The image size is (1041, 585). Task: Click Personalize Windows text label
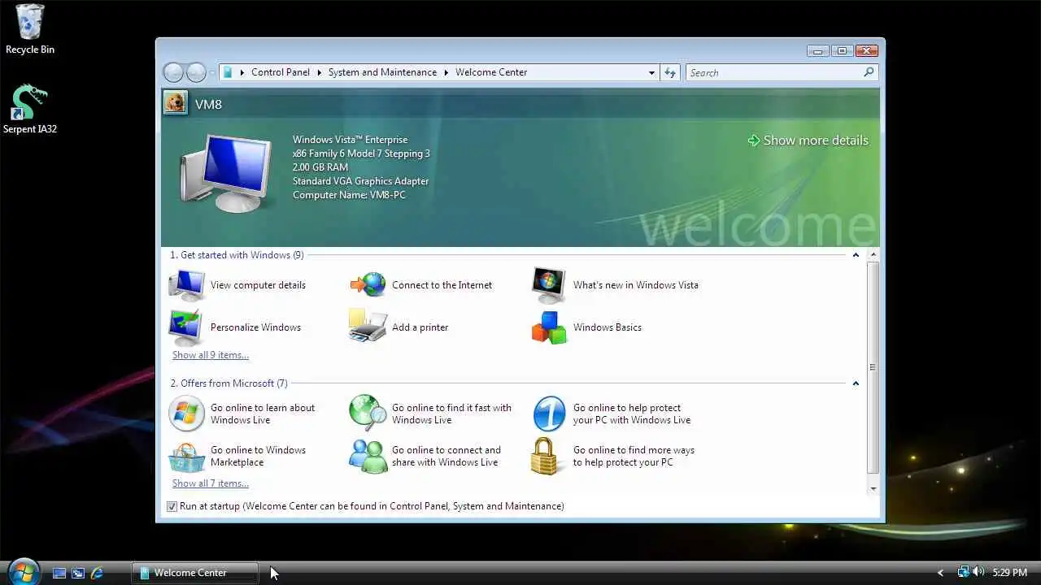[255, 327]
